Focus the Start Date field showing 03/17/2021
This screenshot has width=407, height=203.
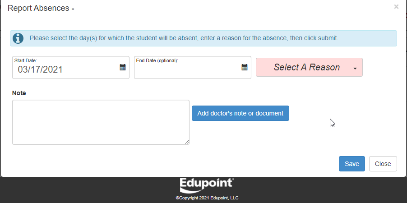[70, 68]
